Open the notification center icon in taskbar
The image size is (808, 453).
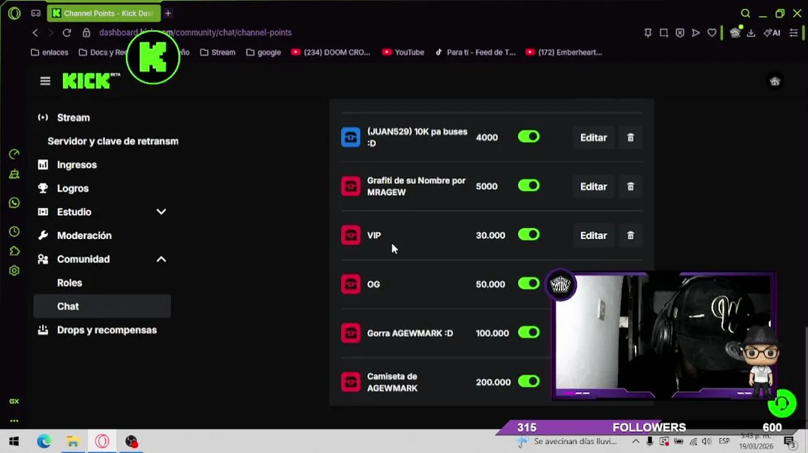pos(789,442)
